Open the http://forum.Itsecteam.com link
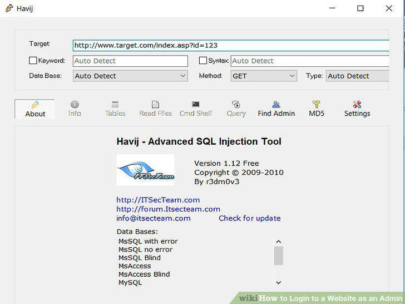 click(x=169, y=209)
